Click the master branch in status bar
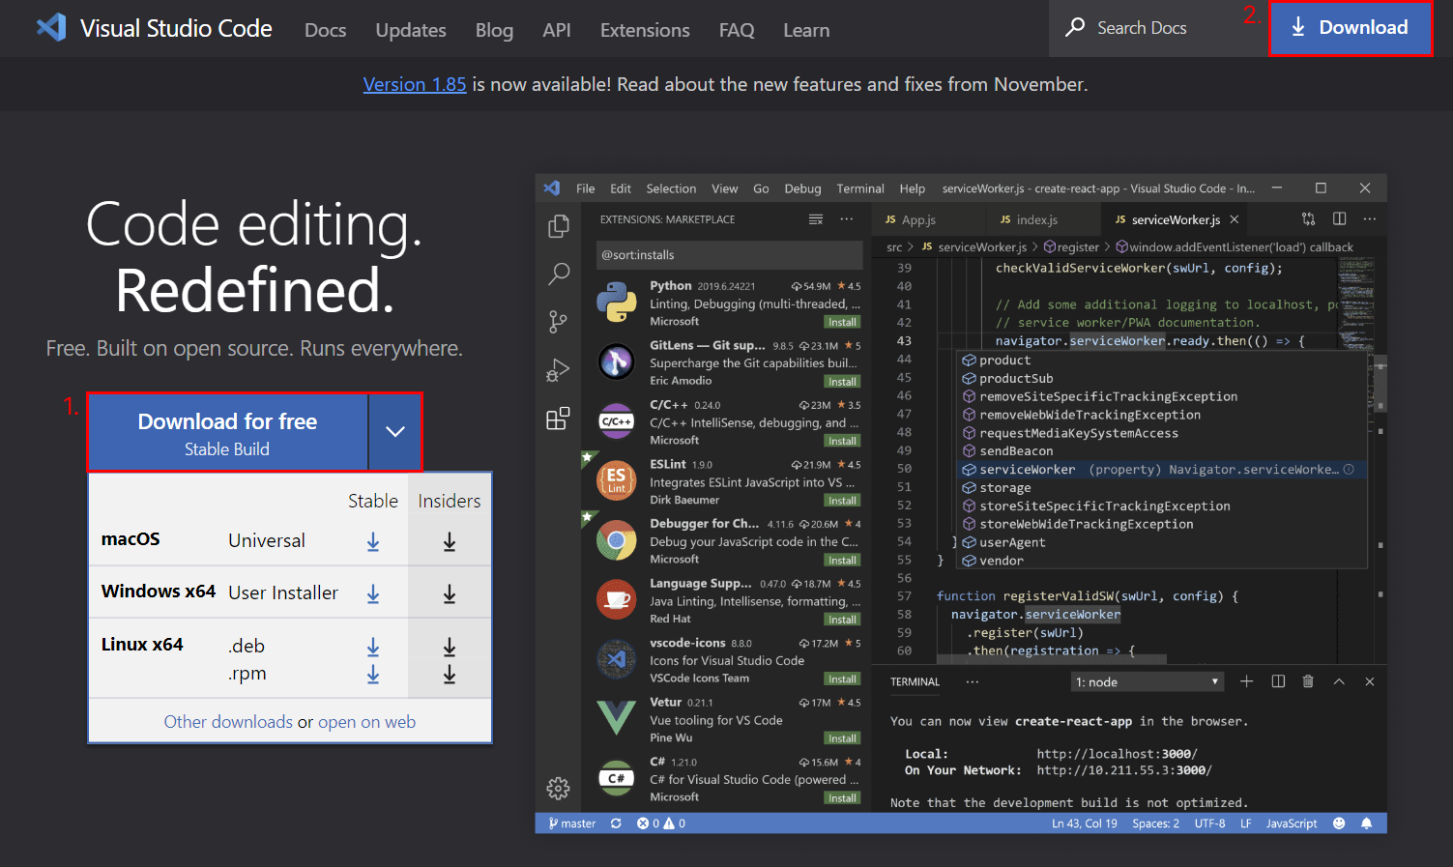1453x867 pixels. click(572, 824)
